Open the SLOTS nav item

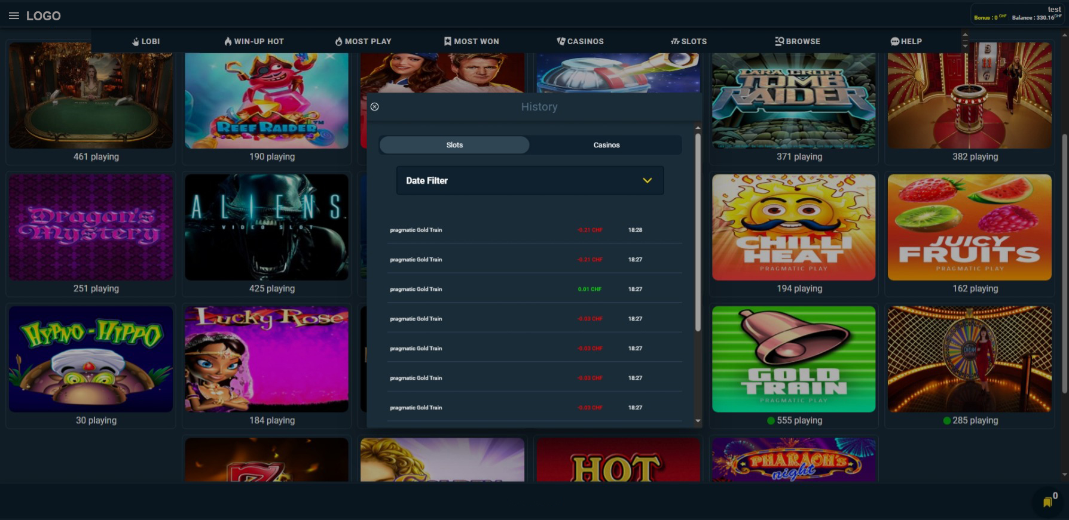(689, 41)
